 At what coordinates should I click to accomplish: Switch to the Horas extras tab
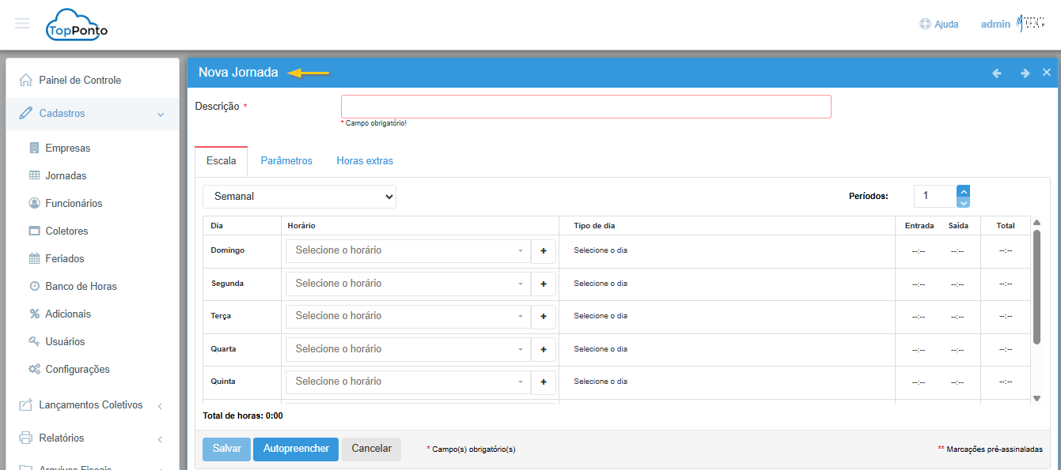point(365,160)
